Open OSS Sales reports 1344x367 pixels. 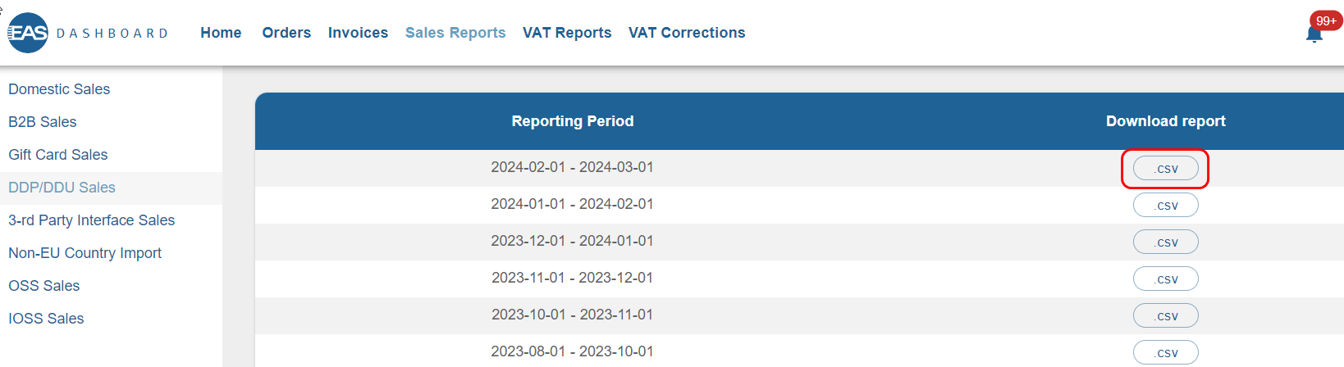pyautogui.click(x=44, y=286)
